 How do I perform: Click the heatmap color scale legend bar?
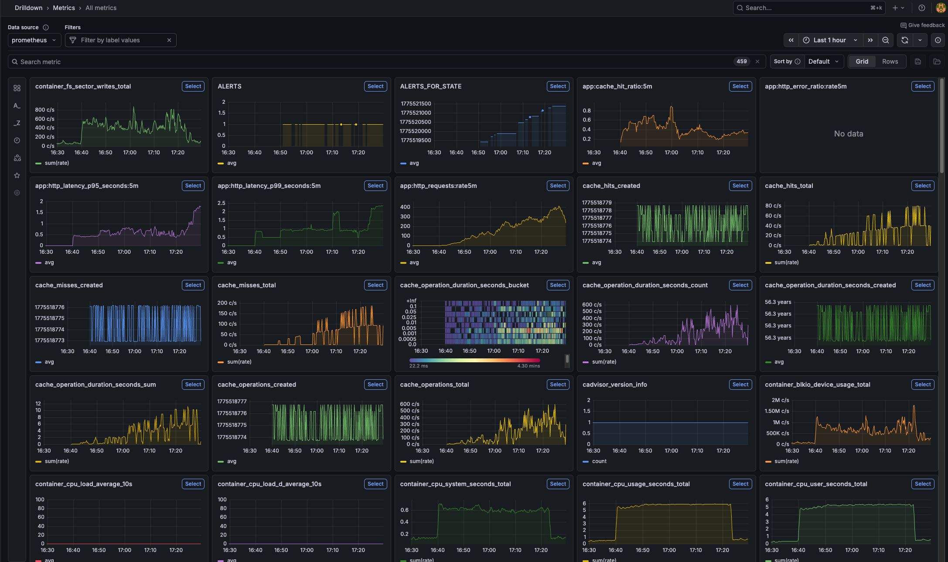click(x=474, y=360)
